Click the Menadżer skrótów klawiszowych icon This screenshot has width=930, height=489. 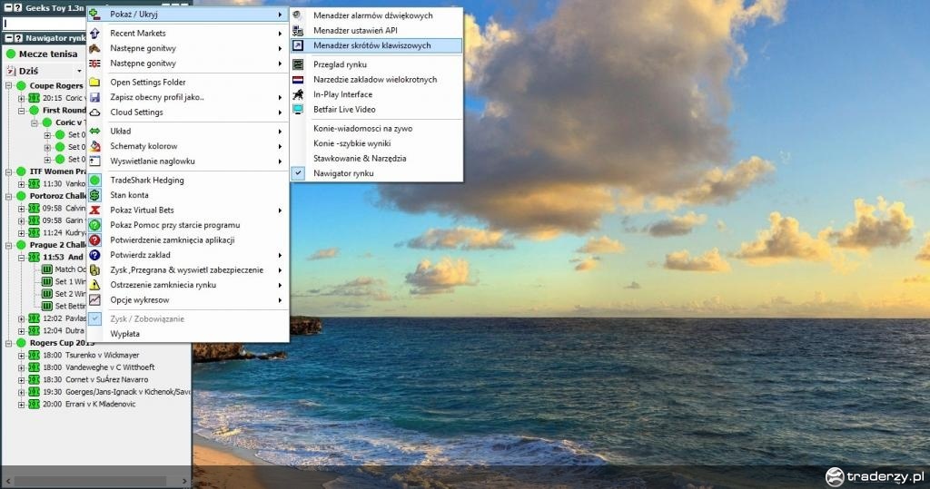tap(298, 45)
